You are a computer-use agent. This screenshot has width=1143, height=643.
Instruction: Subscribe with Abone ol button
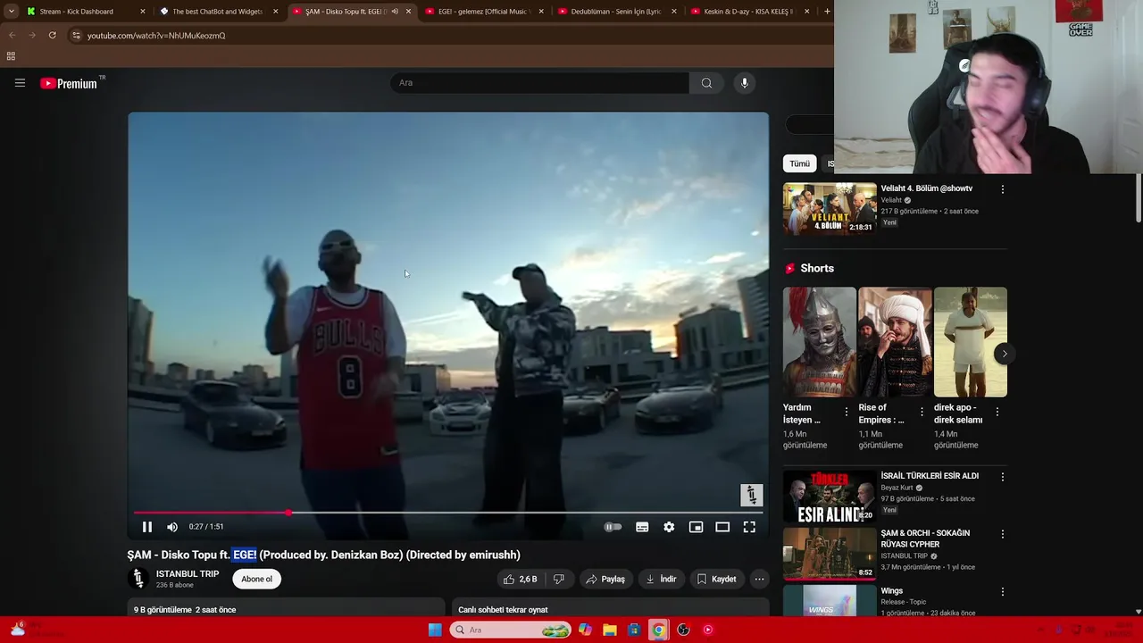pos(257,580)
